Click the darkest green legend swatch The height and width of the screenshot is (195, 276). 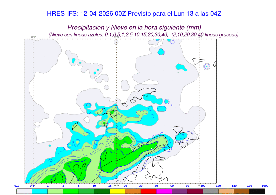coord(102,191)
